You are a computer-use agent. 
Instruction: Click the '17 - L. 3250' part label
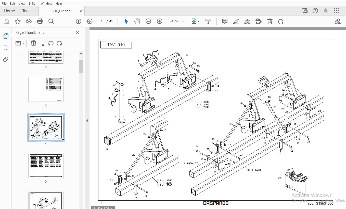165,180
